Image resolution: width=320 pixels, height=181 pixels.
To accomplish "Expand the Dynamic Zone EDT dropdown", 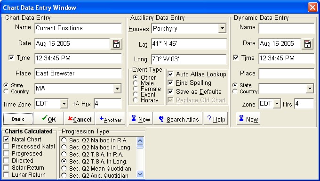I will [277, 104].
